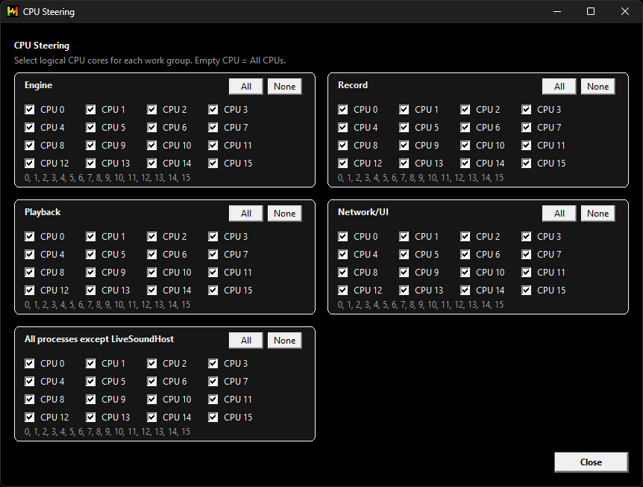Toggle CPU 0 in the Record group
The width and height of the screenshot is (643, 487).
343,110
